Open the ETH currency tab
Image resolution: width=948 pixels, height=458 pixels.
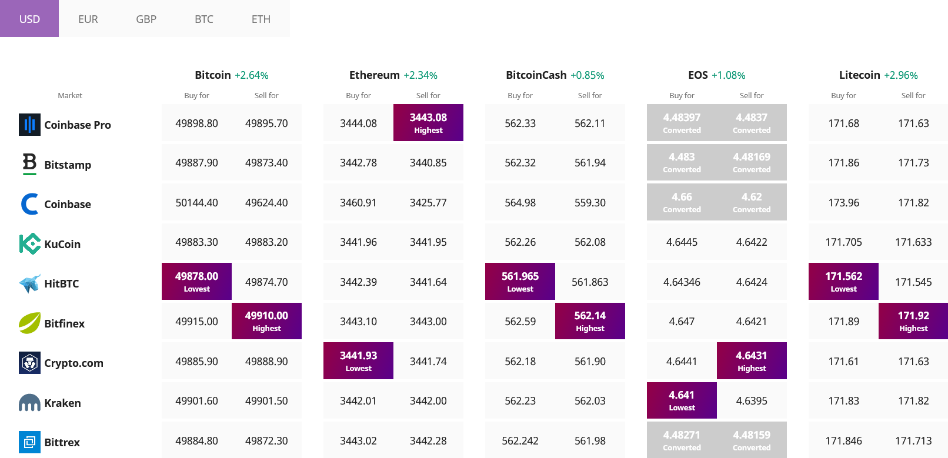pos(261,19)
